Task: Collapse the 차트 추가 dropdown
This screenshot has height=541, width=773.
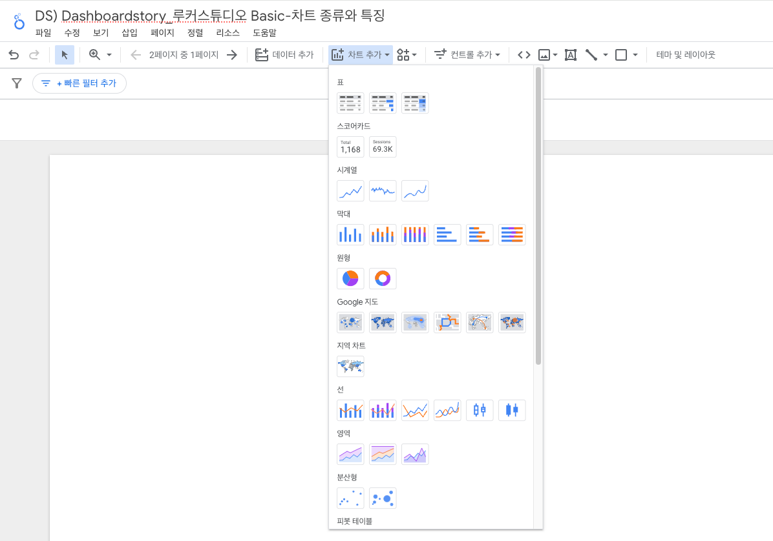Action: [361, 55]
